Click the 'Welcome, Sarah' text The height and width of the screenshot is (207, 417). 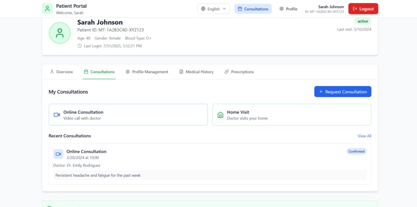[x=70, y=13]
